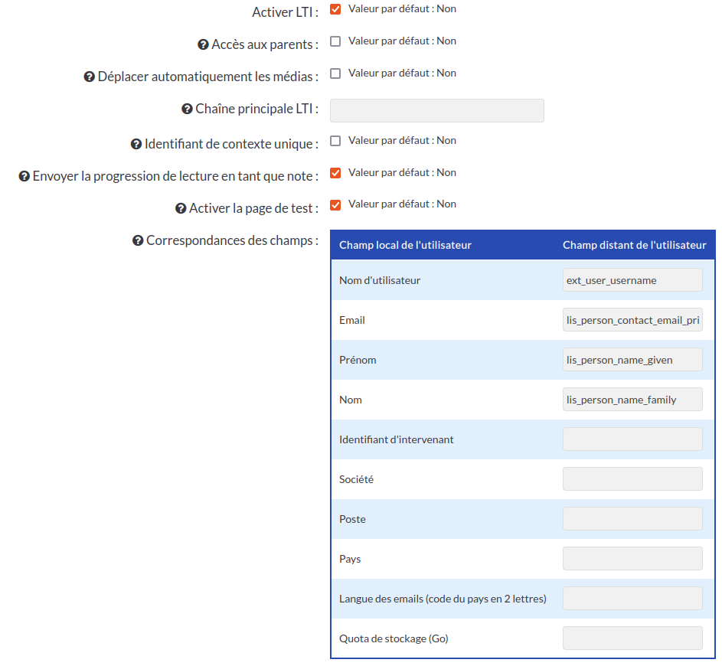Click the Quota de stockage (Go) label
This screenshot has height=666, width=722.
[394, 639]
